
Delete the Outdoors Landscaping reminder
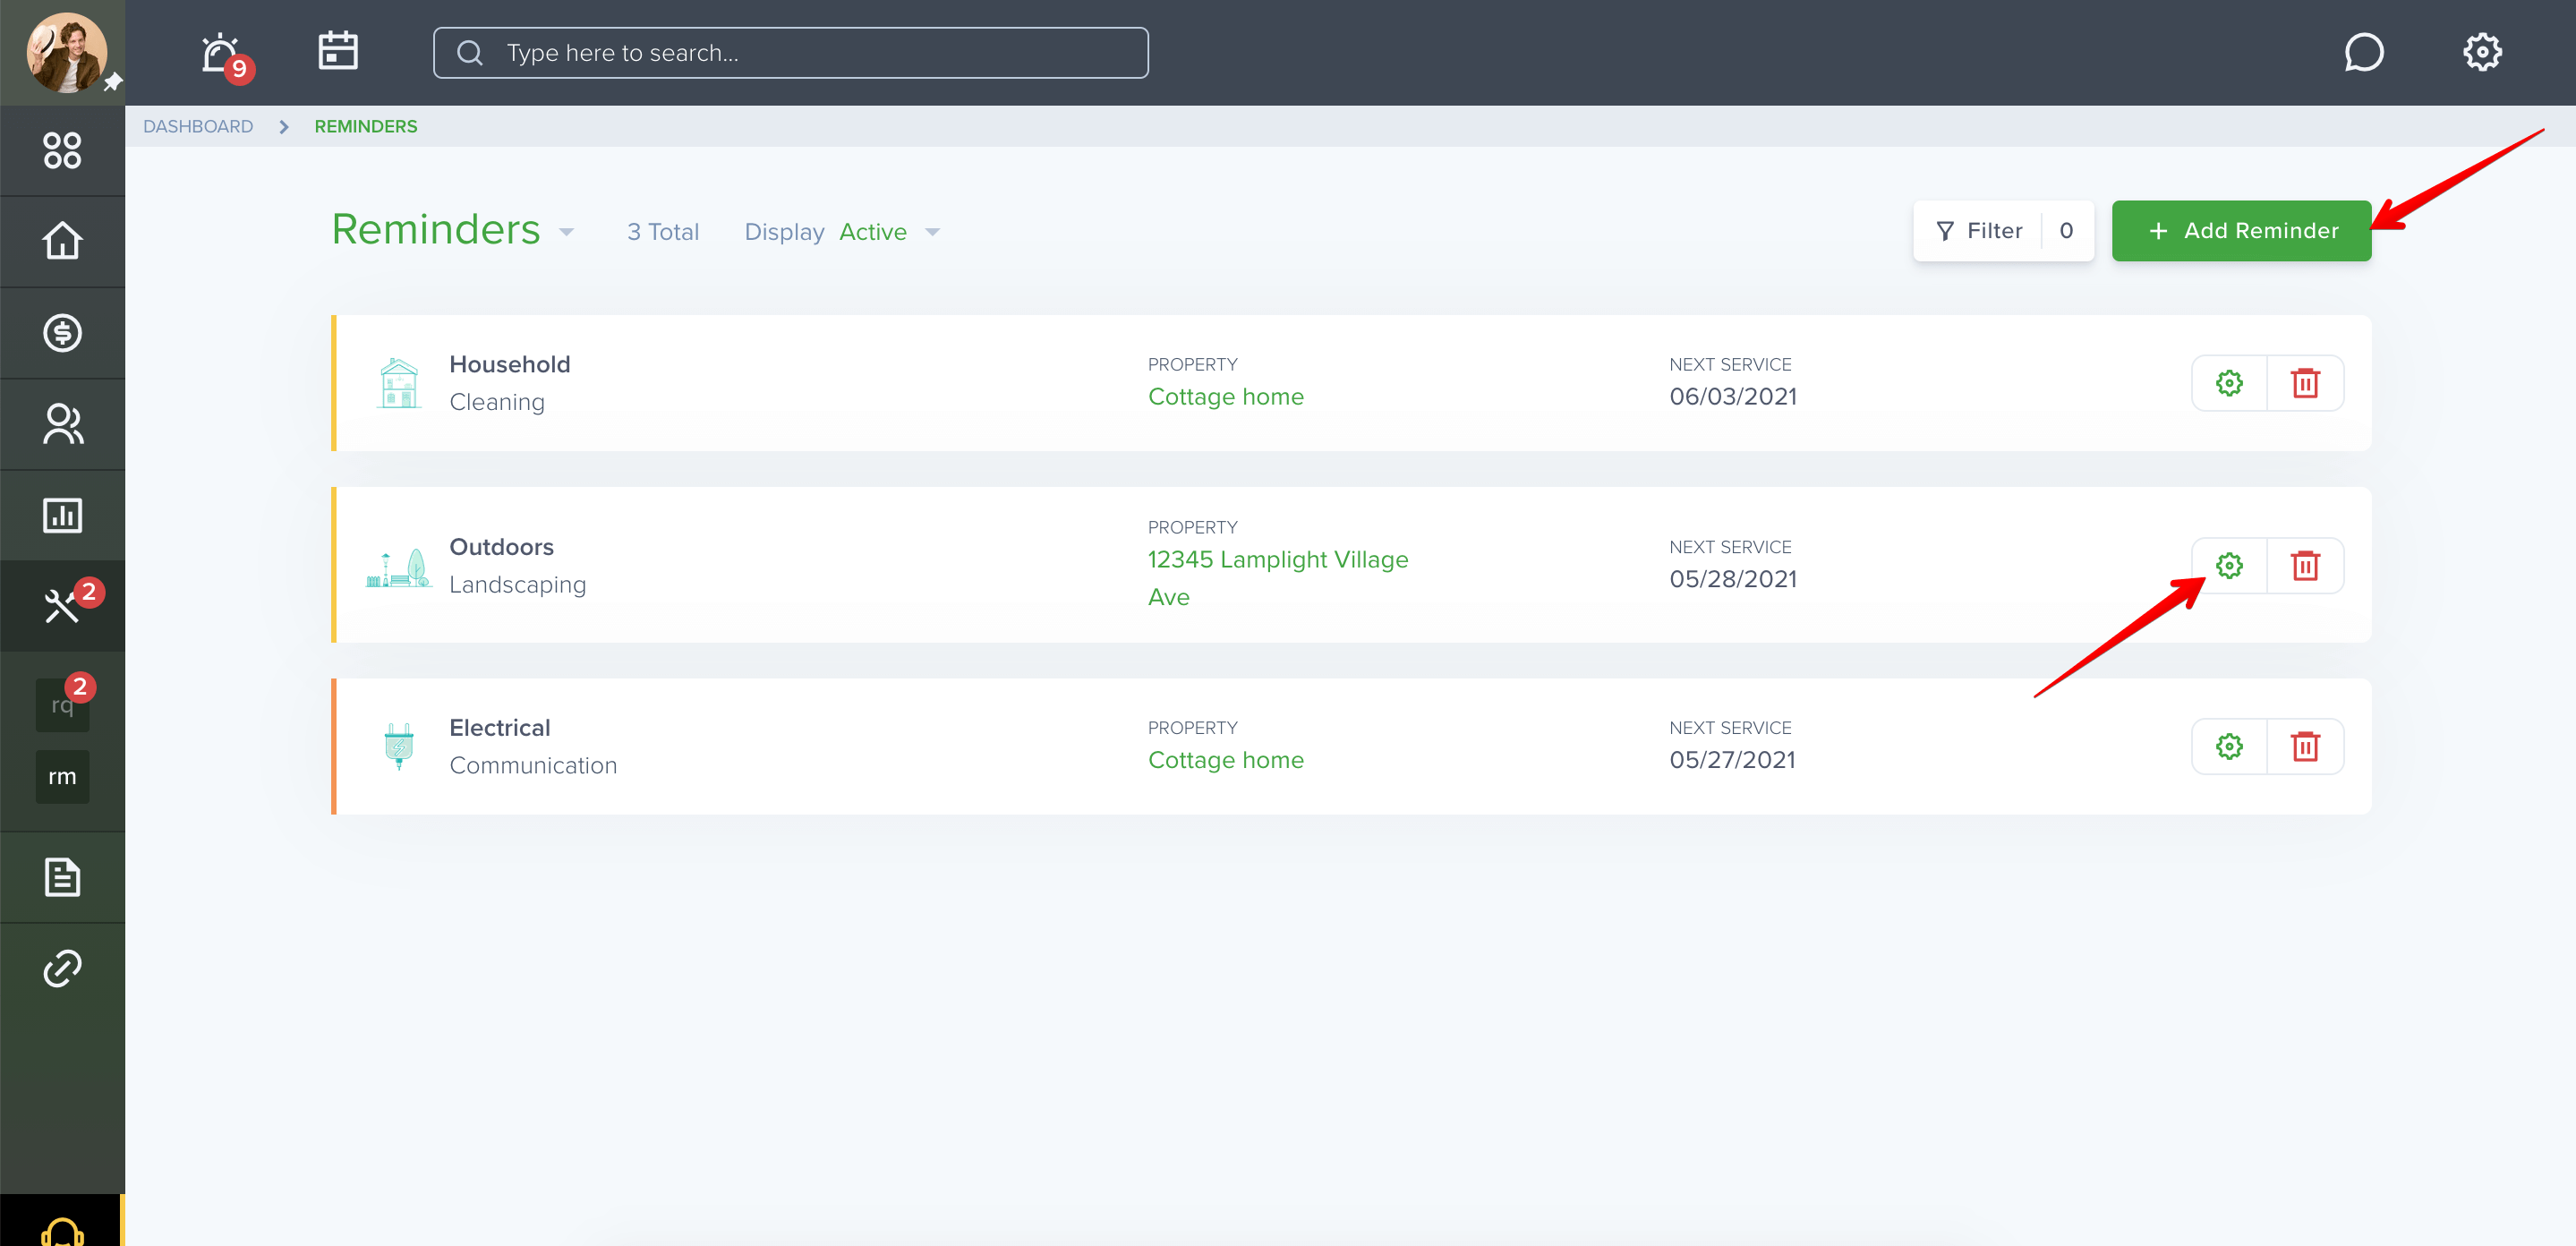[x=2305, y=566]
